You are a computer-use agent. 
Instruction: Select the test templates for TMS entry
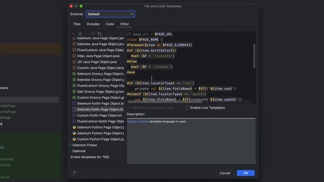pyautogui.click(x=90, y=157)
